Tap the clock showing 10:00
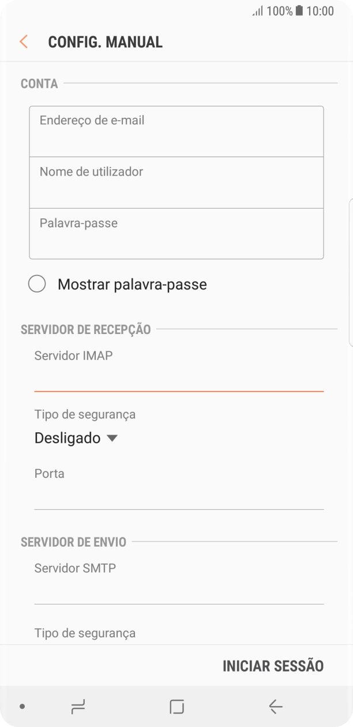353x727 pixels. pos(320,11)
